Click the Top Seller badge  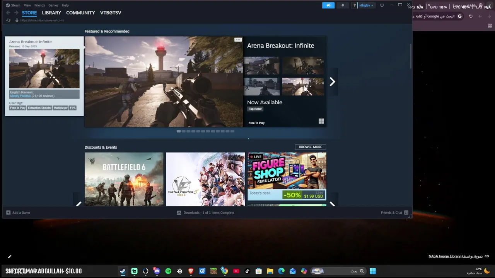coord(255,109)
